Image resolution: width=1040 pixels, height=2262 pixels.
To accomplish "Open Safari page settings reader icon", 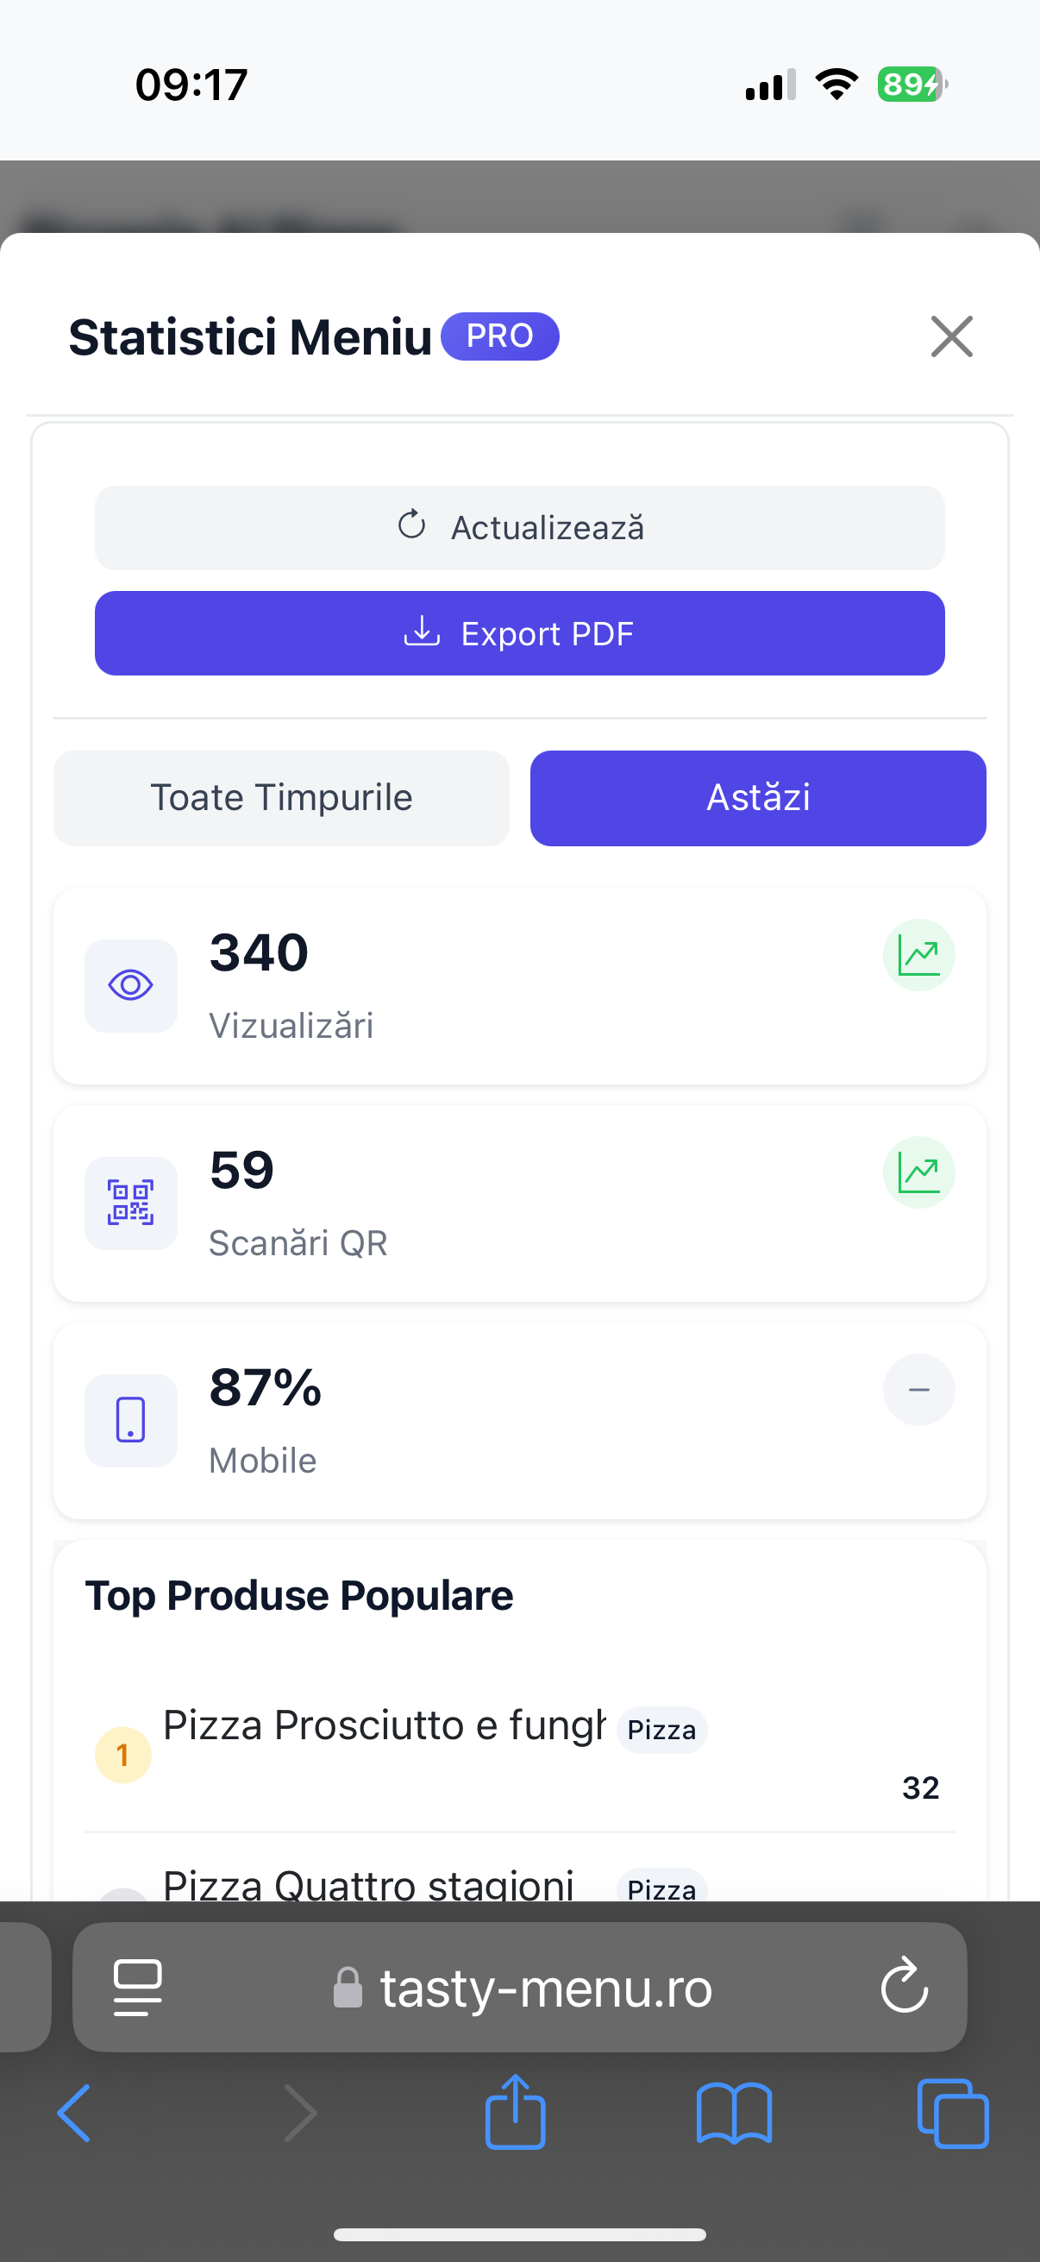I will (x=138, y=1987).
